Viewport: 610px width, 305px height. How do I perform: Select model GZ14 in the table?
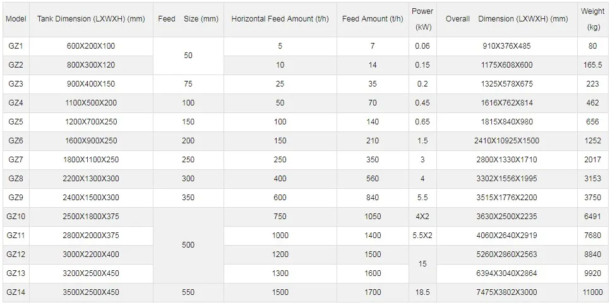[x=15, y=292]
